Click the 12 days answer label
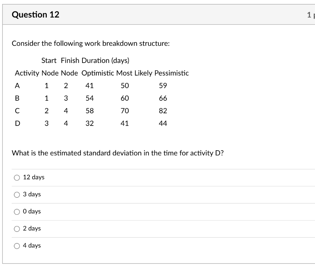315x266 pixels. click(34, 177)
